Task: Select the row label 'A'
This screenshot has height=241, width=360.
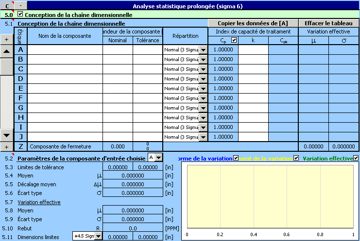Action: 21,50
